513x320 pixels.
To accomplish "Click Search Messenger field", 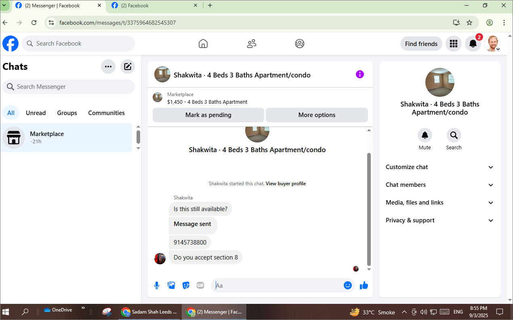I will pos(69,87).
